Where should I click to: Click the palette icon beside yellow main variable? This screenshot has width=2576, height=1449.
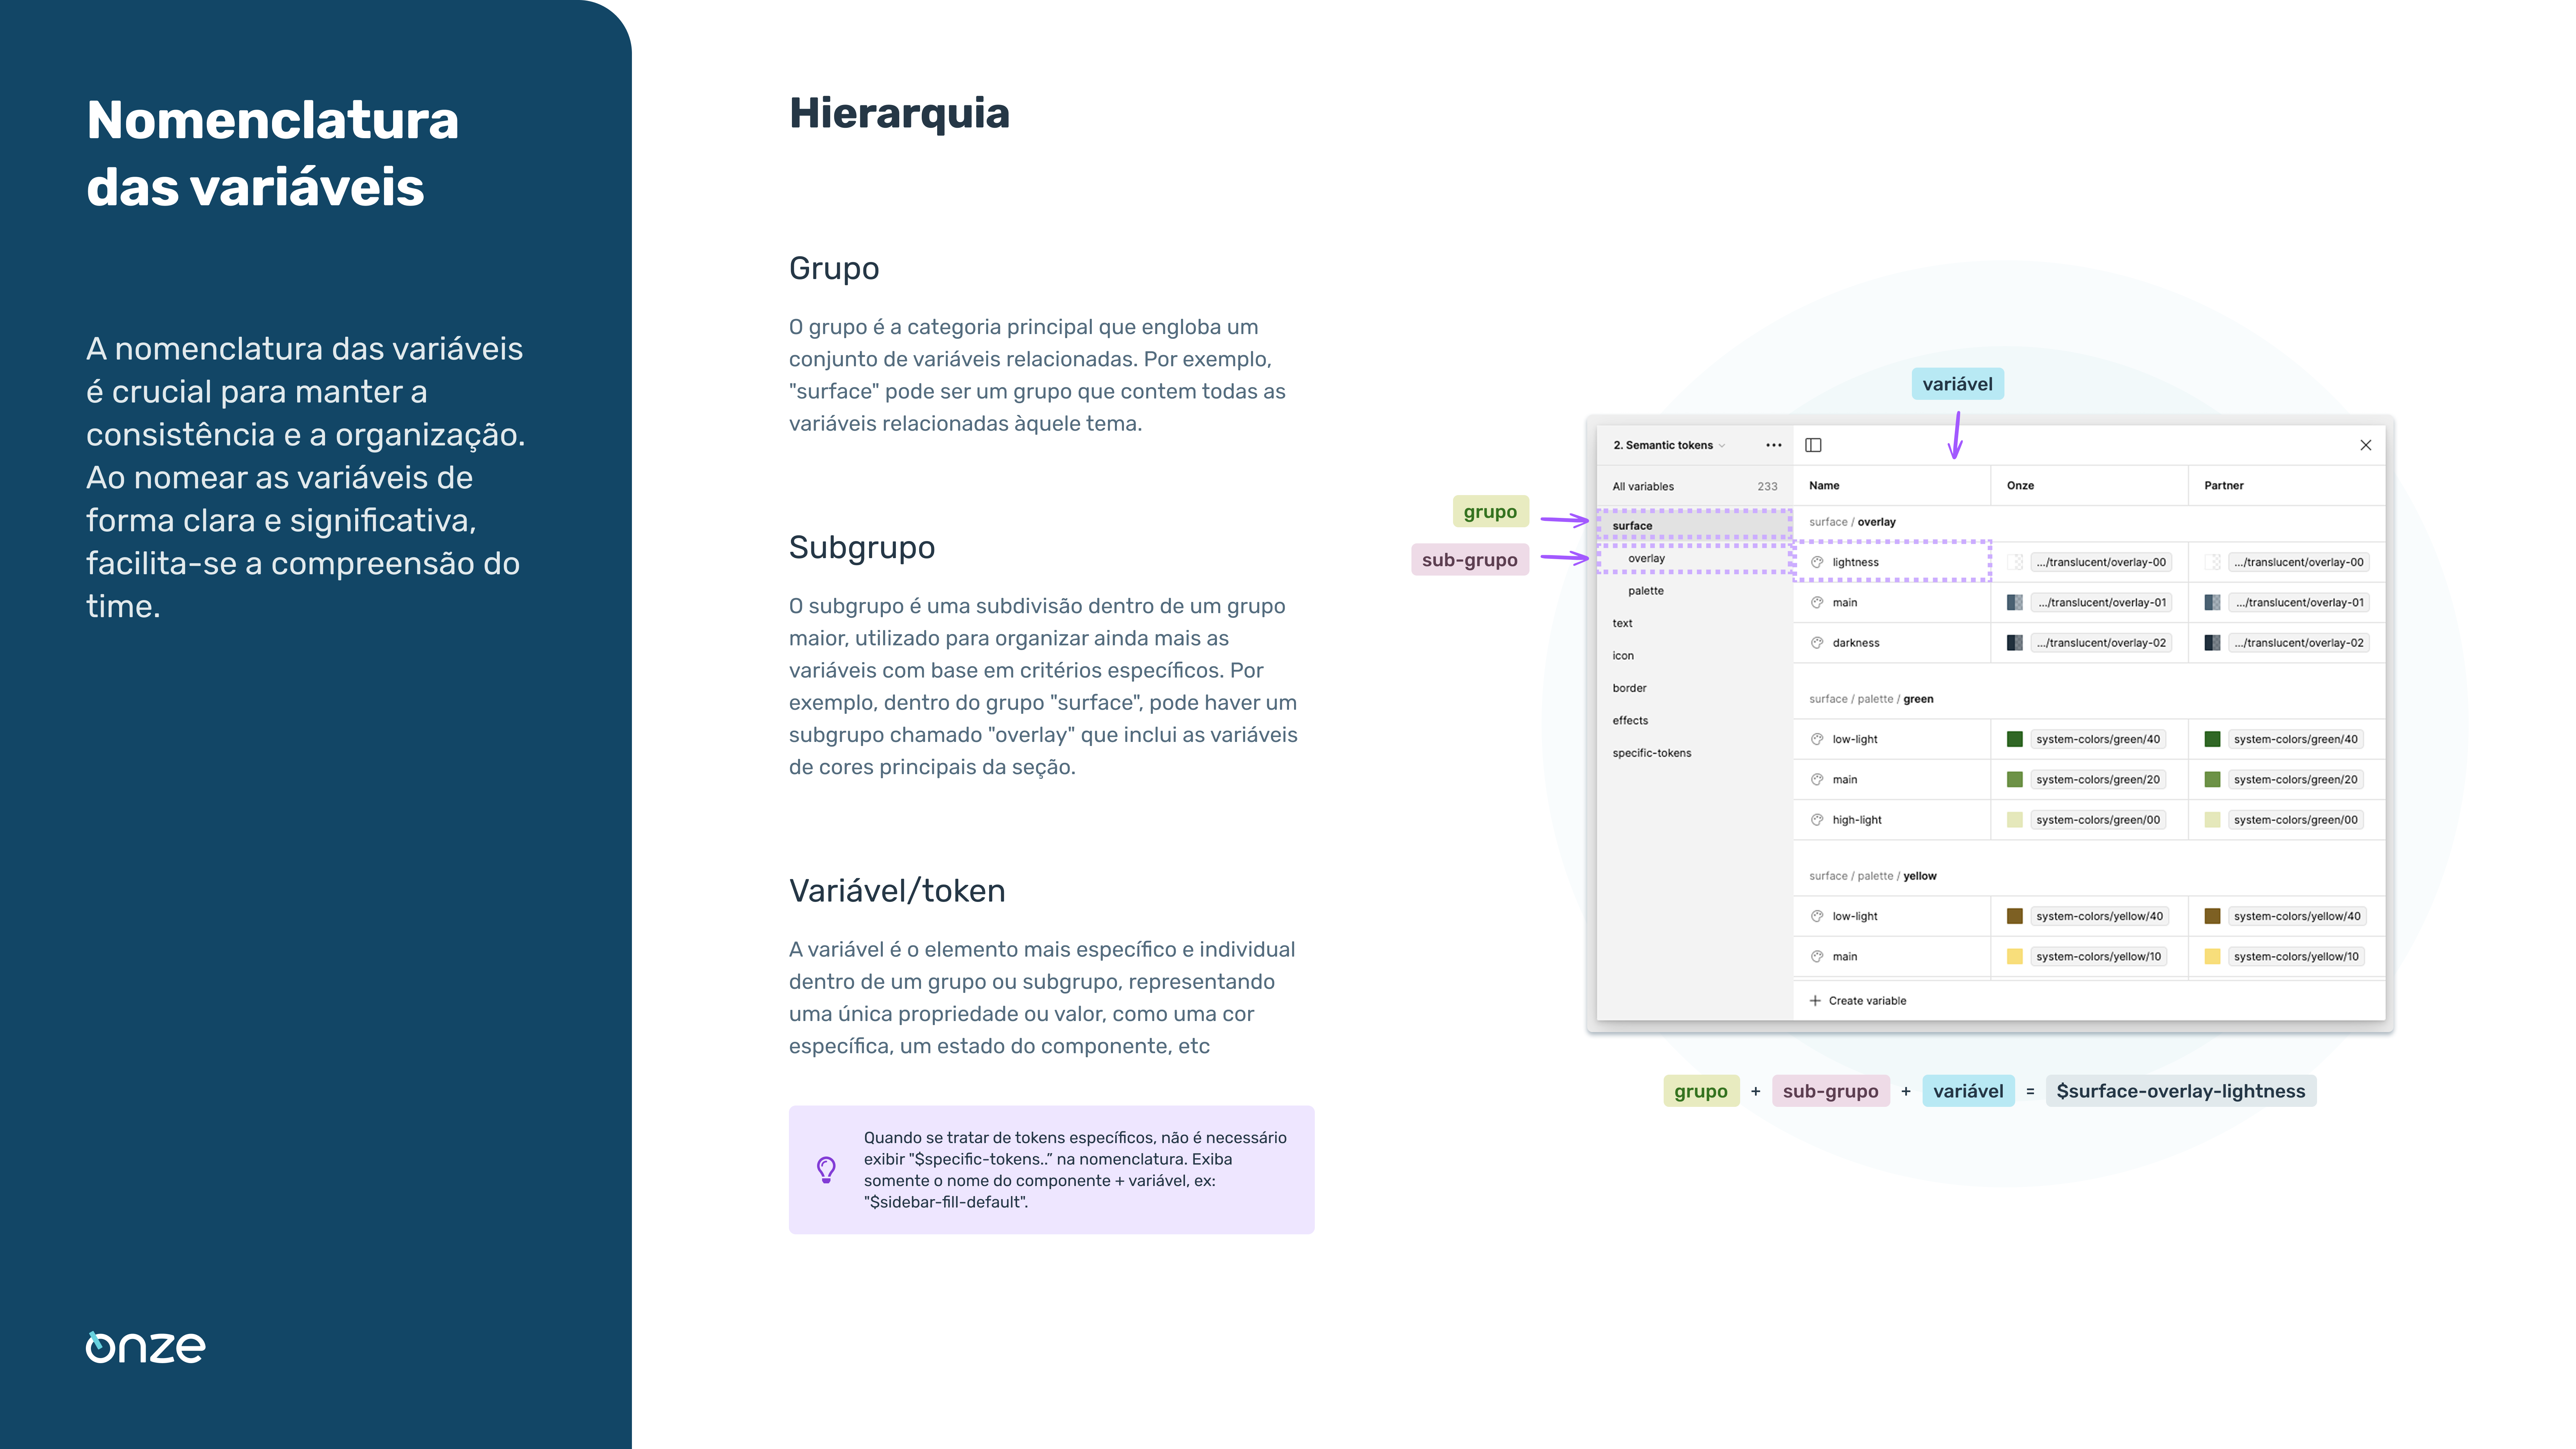[1818, 956]
